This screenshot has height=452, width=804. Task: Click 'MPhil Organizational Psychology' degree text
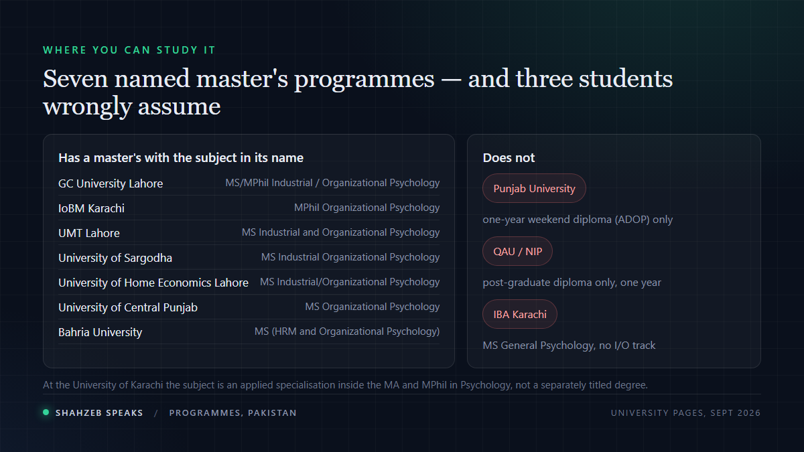(367, 208)
